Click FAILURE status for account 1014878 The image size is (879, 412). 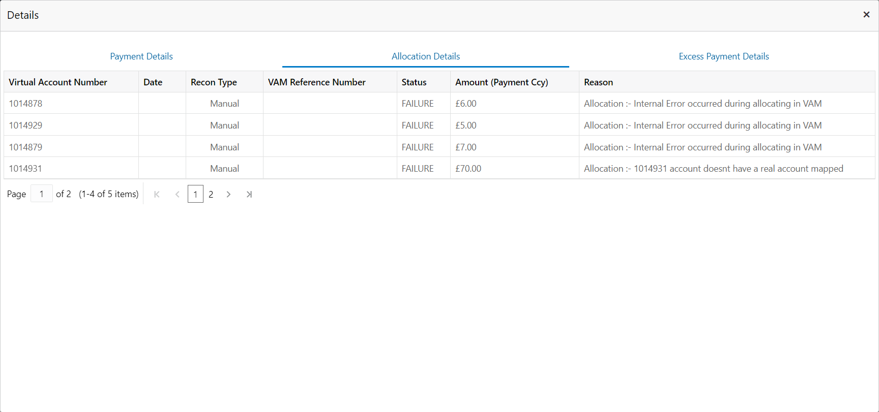point(418,103)
